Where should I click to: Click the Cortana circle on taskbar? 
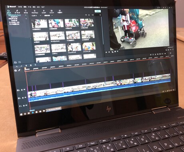25,114
